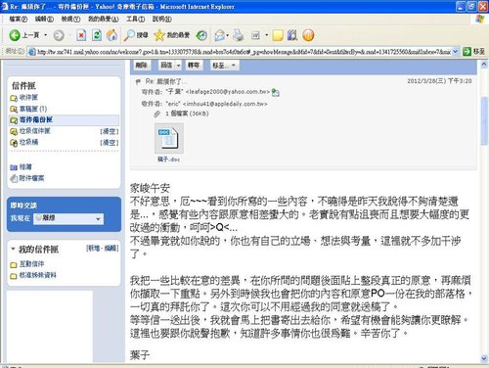Empty the 垃圾桶 via its [清空] link
Image resolution: width=489 pixels, height=368 pixels.
pyautogui.click(x=110, y=143)
